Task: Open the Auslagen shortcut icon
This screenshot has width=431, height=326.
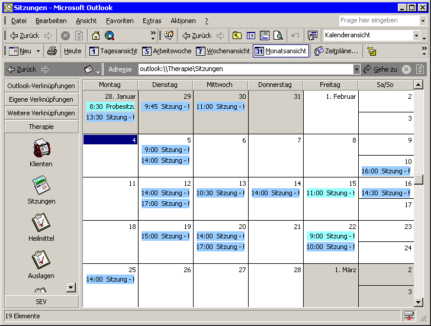Action: [41, 260]
